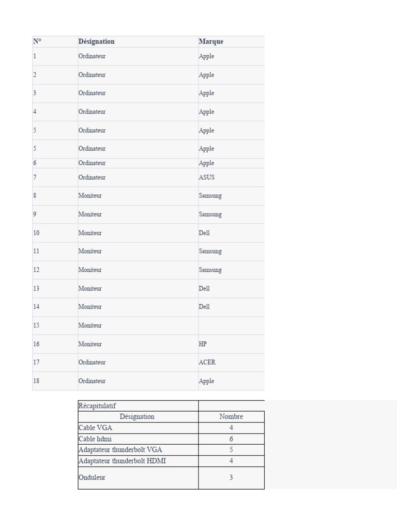
Task: Click the Cable VGA row label
Action: click(x=95, y=428)
